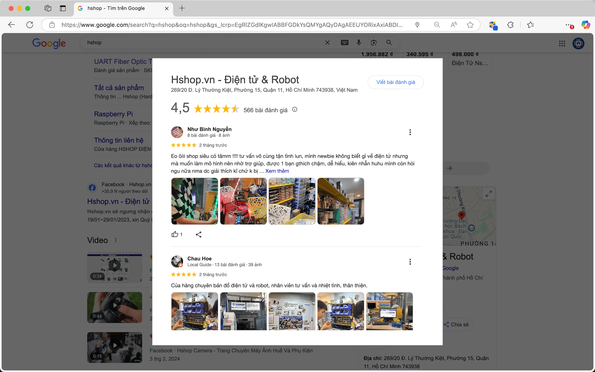Add page to favorites star icon

click(470, 25)
